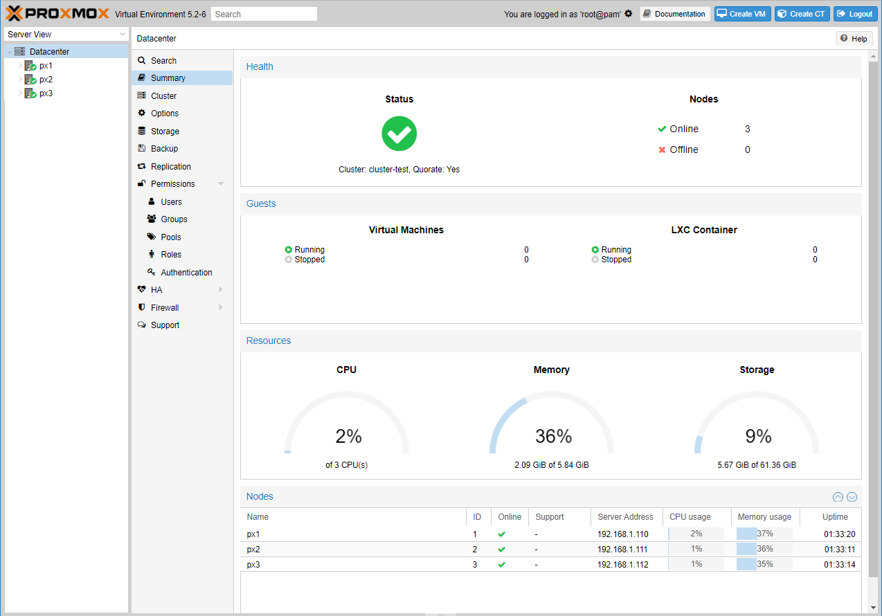Viewport: 882px width, 616px height.
Task: Open Replication settings
Action: pos(170,167)
